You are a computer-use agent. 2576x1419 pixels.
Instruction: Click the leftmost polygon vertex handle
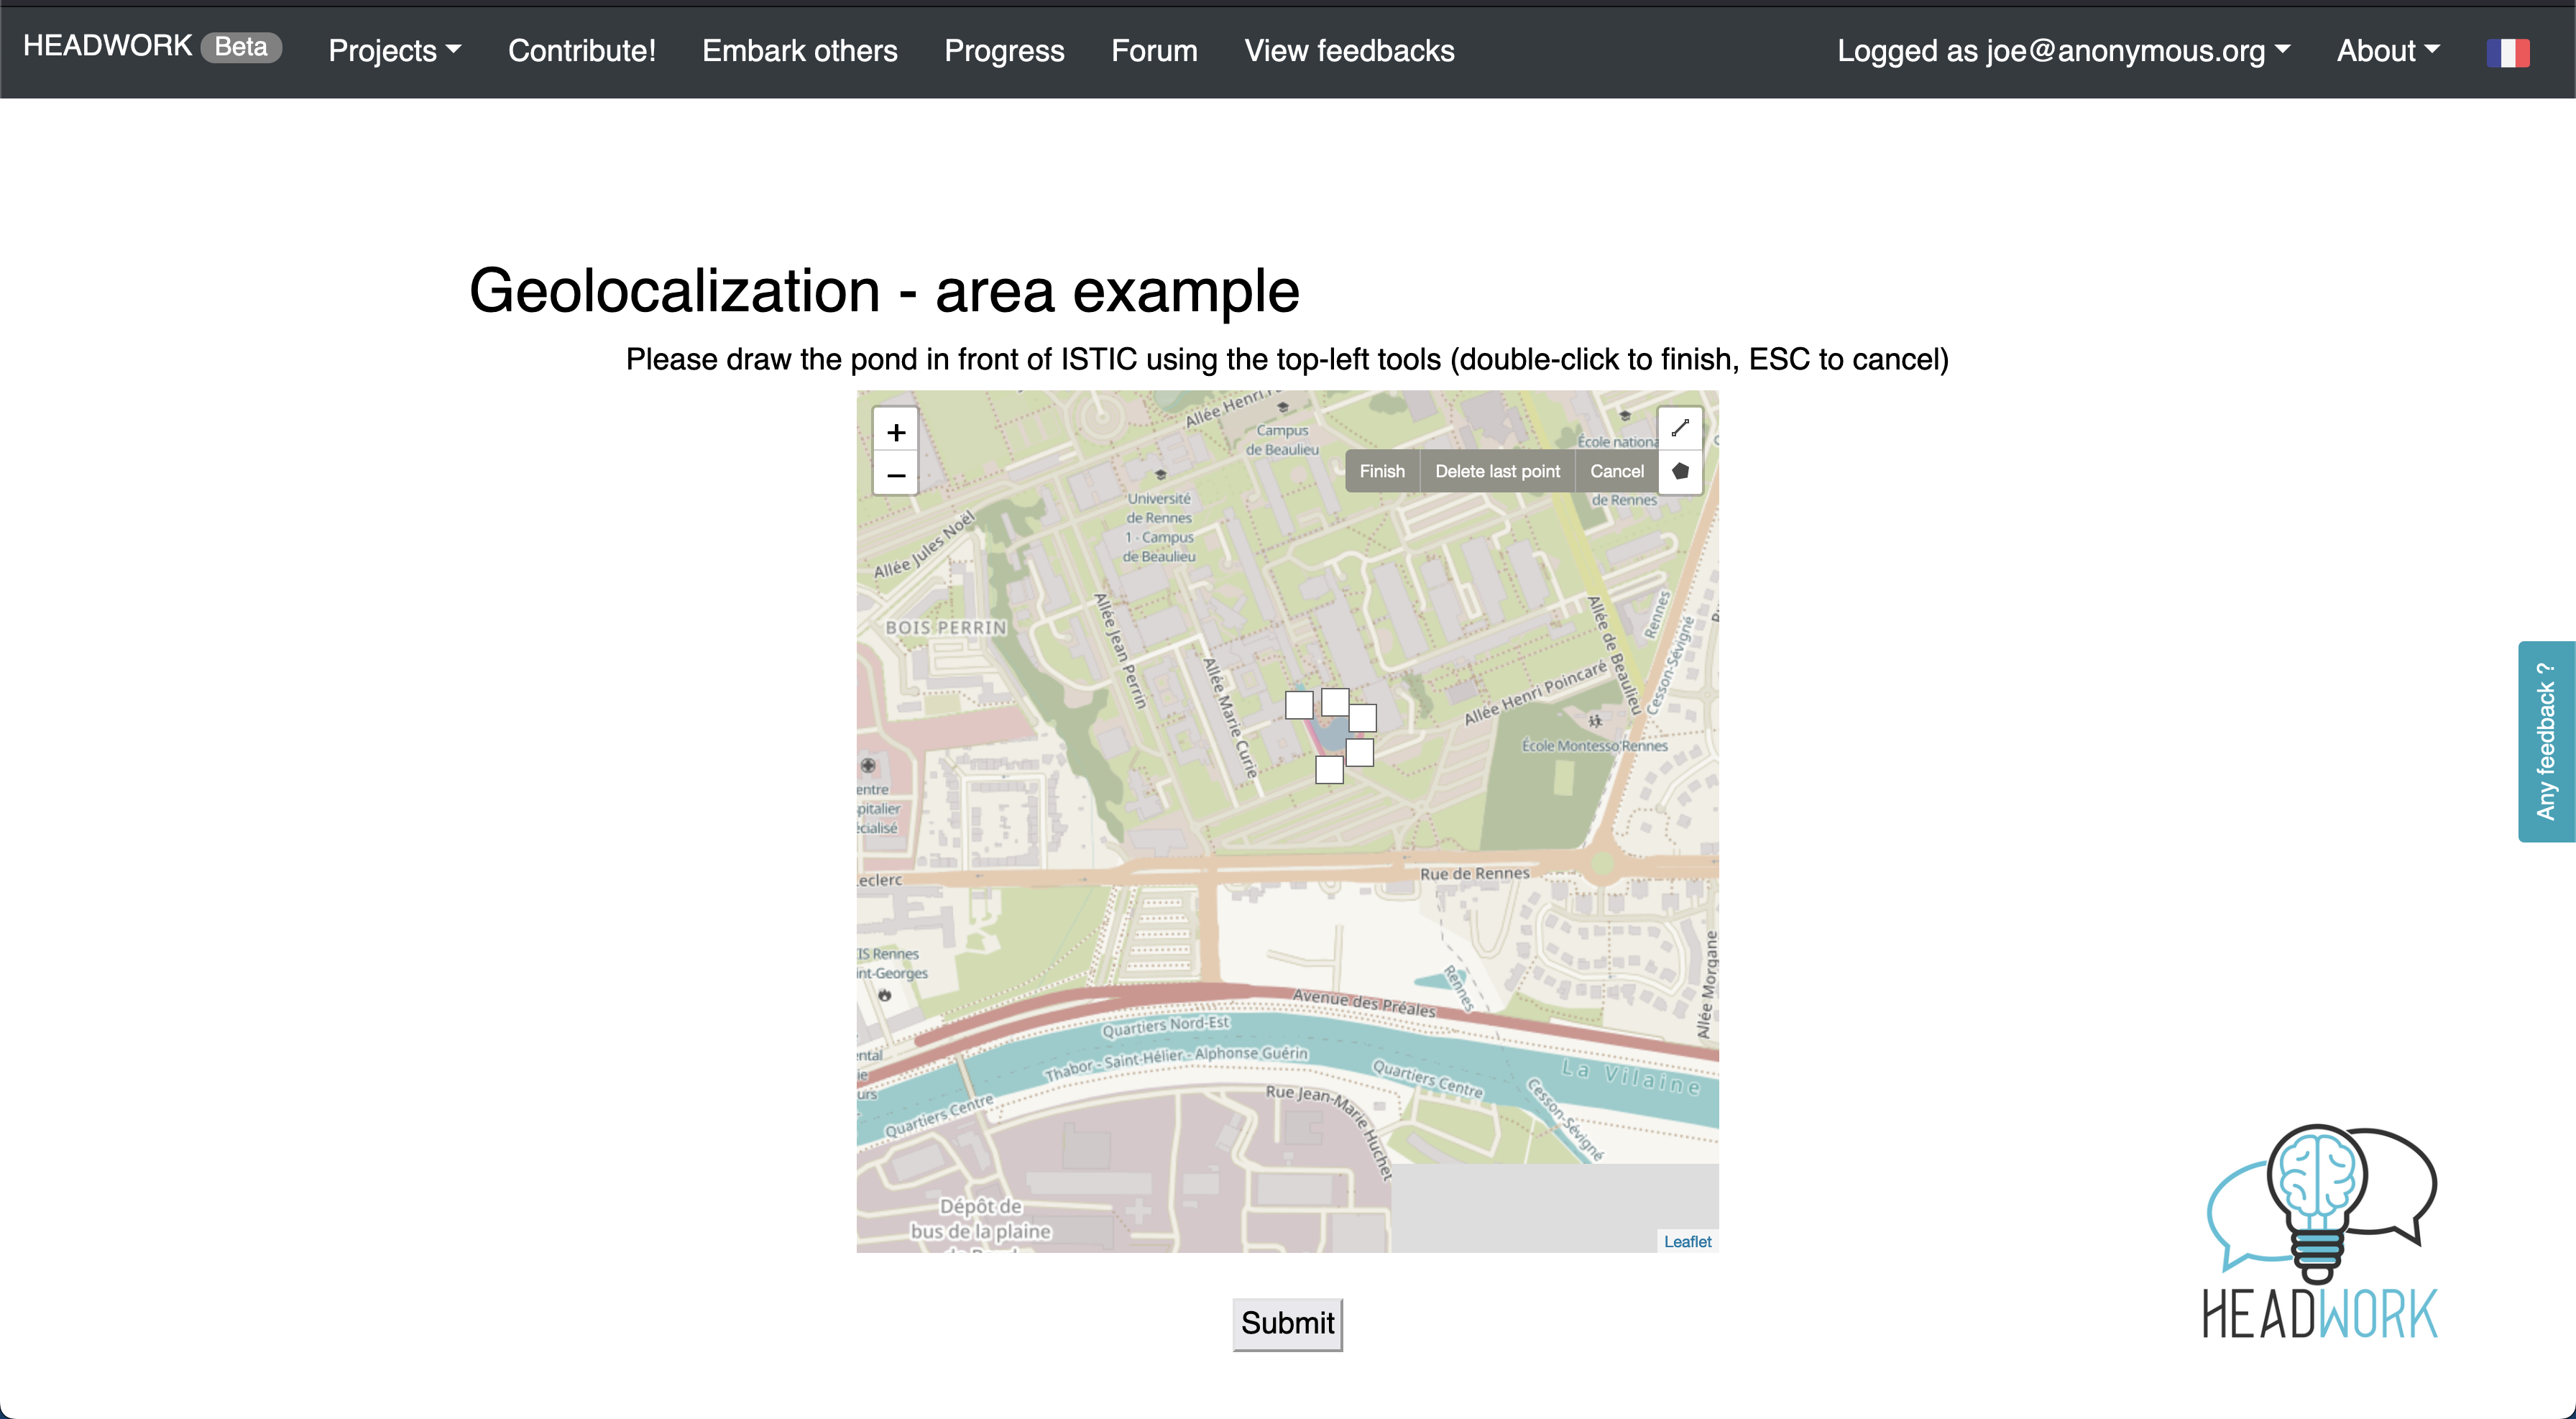1299,705
